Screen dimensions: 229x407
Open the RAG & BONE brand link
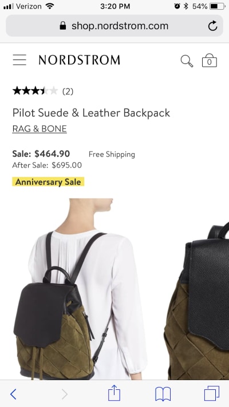coord(40,129)
